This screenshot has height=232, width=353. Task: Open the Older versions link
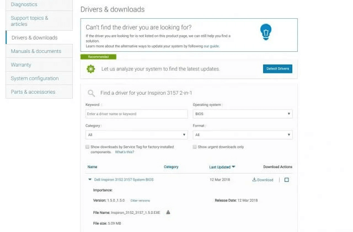140,201
